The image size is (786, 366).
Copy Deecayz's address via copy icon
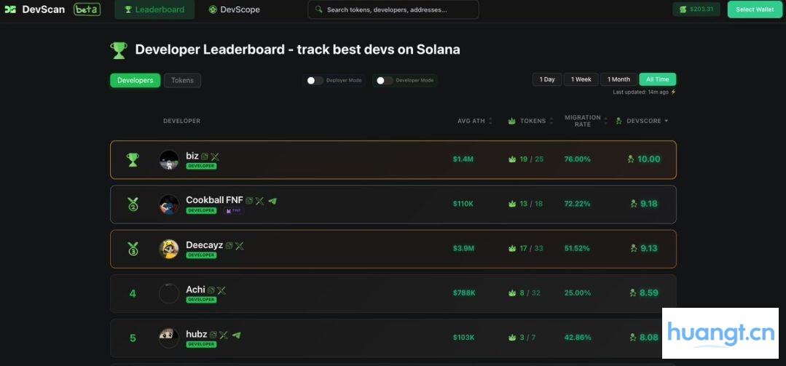coord(229,246)
